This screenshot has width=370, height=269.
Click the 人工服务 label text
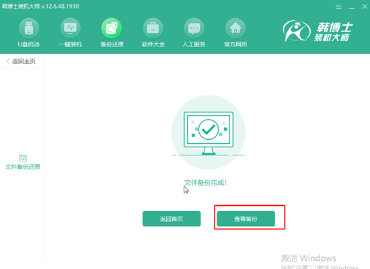(x=194, y=44)
